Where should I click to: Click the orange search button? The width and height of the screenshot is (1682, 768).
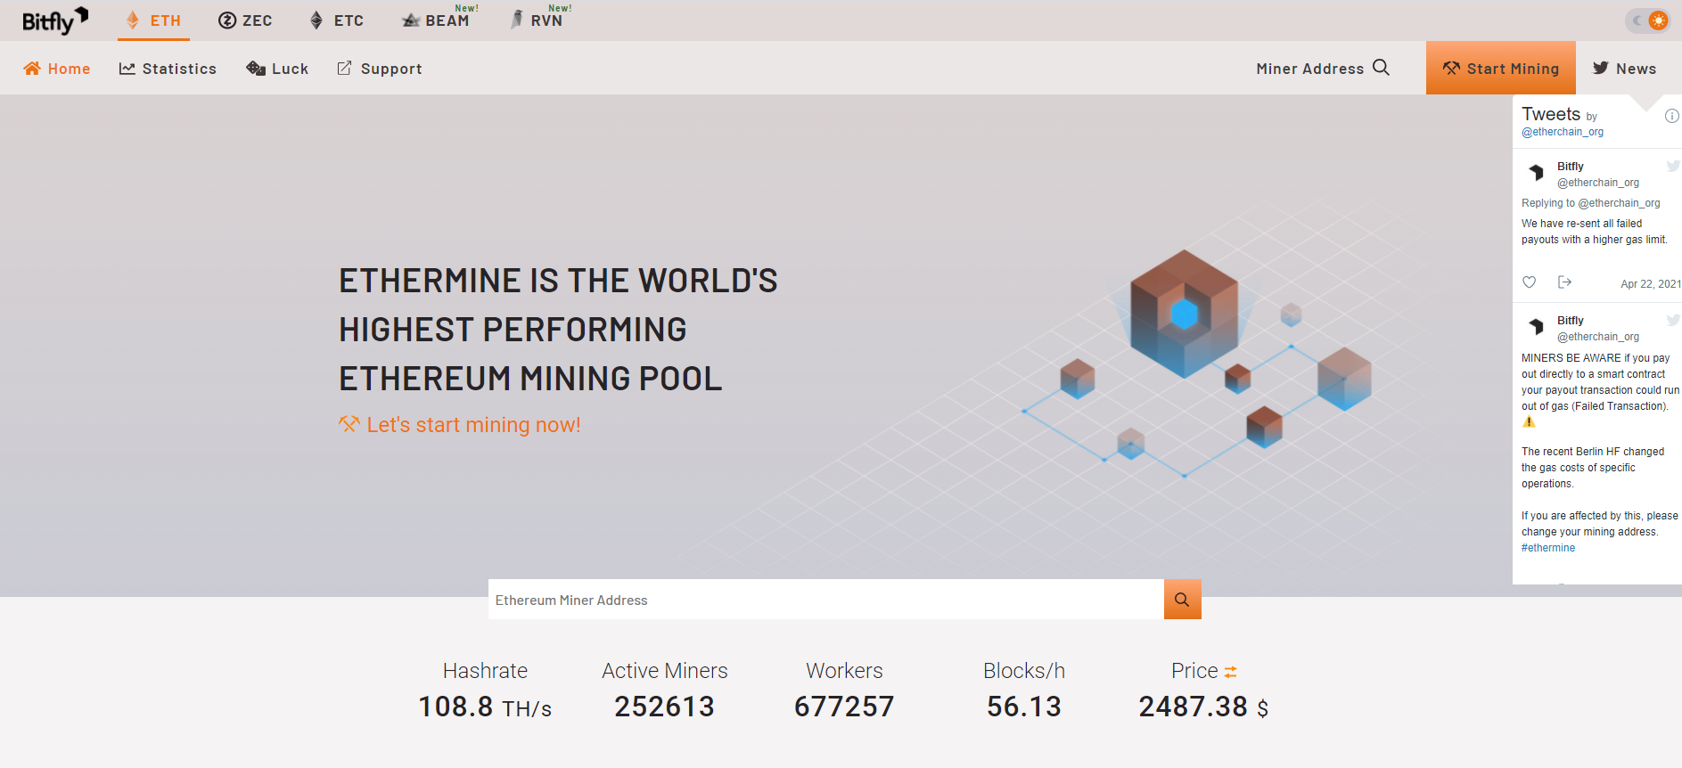(x=1182, y=600)
